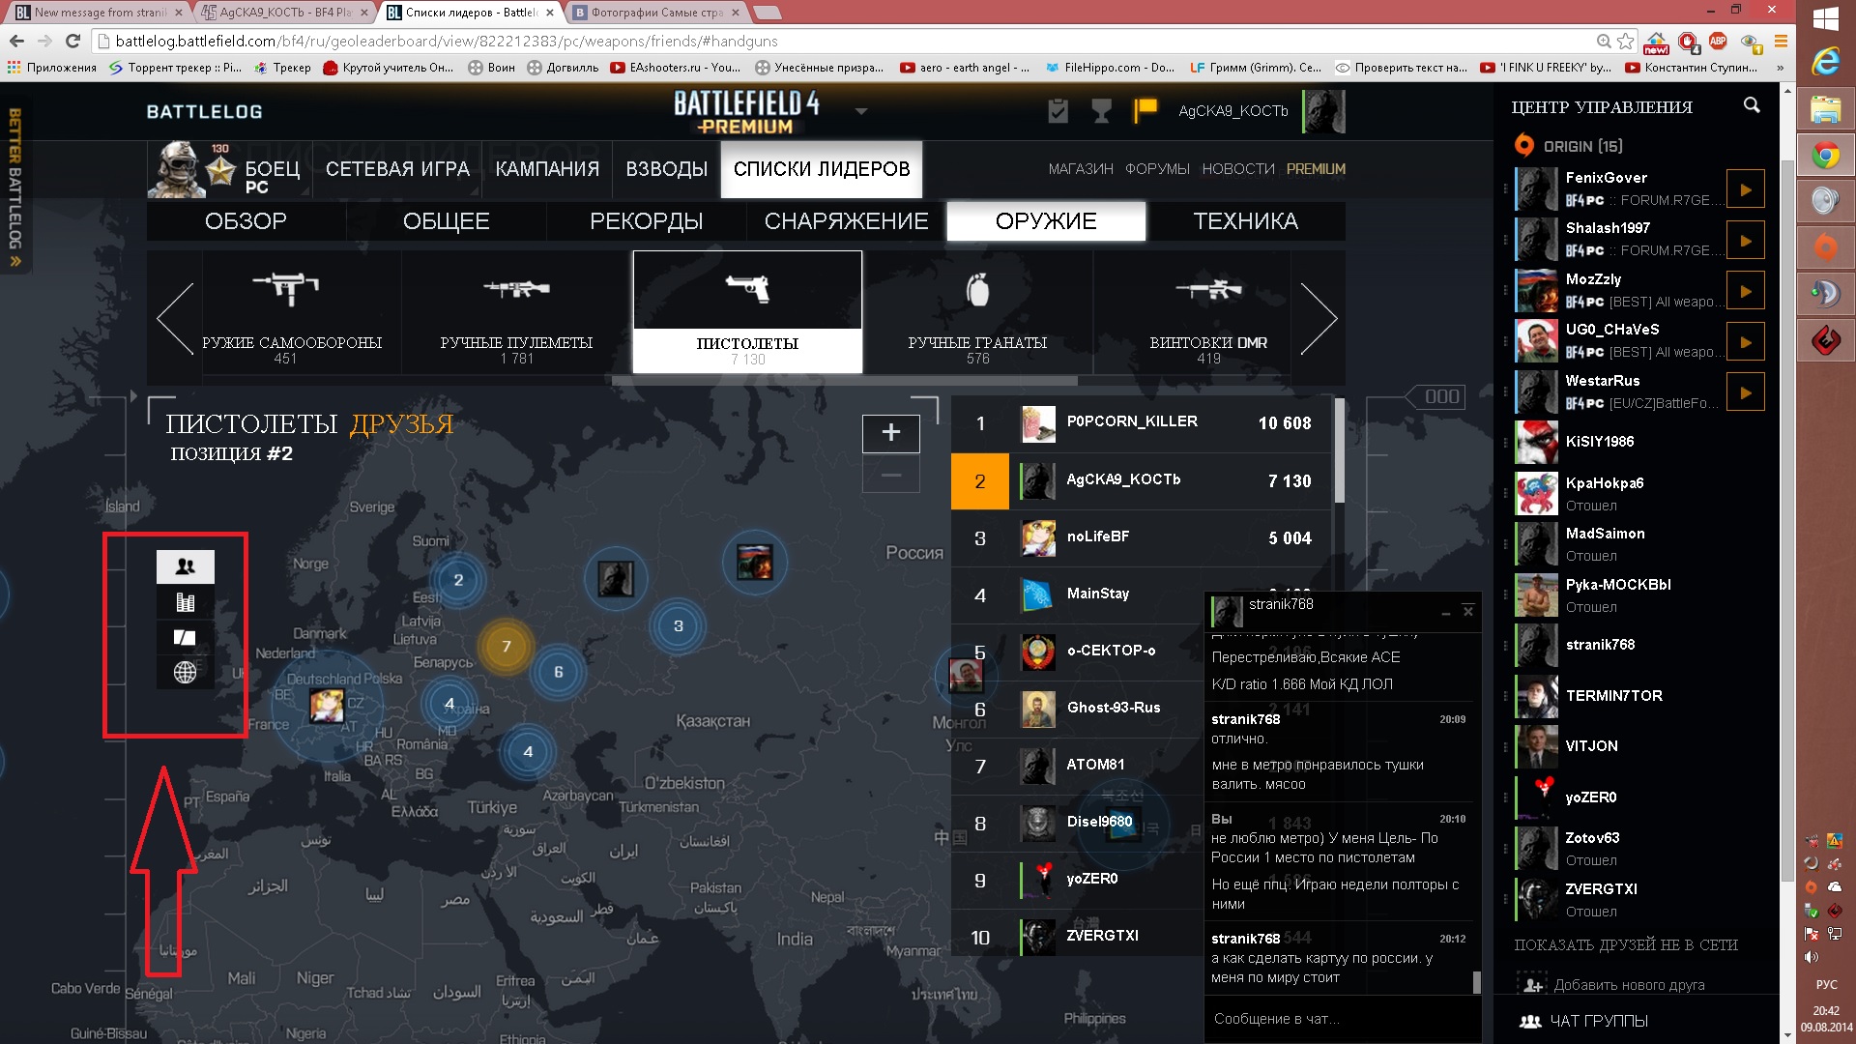
Task: Select the world globe scope icon
Action: [185, 672]
